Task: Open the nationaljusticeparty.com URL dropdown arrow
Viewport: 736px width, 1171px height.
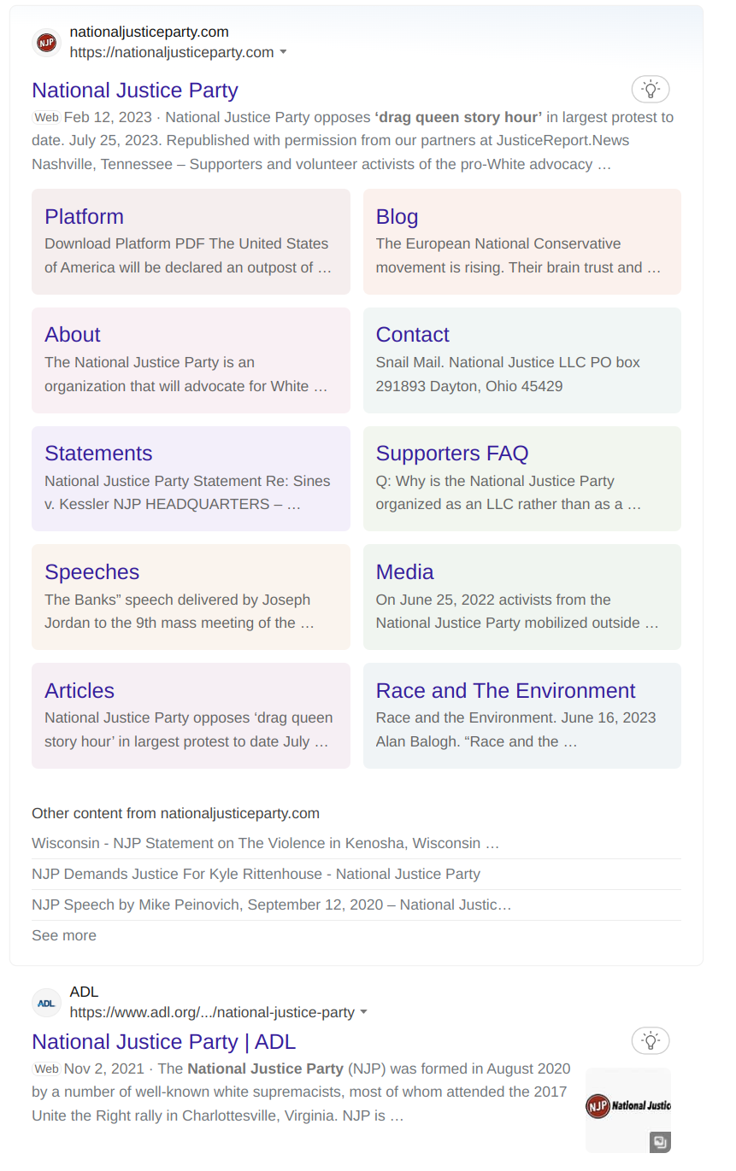Action: tap(284, 52)
